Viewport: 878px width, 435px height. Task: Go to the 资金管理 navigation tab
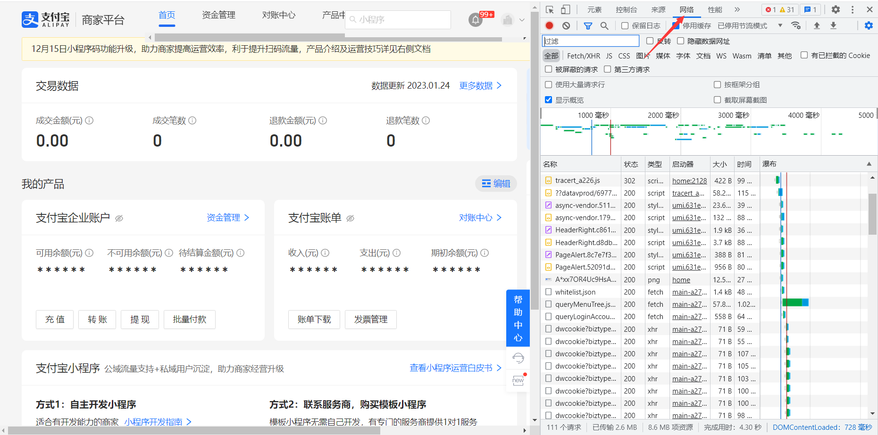click(218, 15)
